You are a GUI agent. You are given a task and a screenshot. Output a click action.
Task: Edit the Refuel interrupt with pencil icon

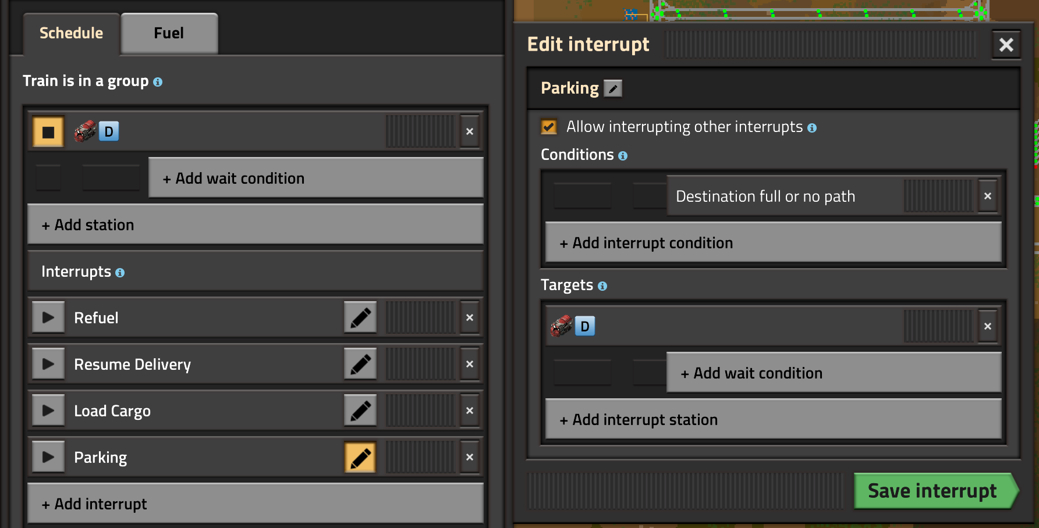click(x=360, y=317)
